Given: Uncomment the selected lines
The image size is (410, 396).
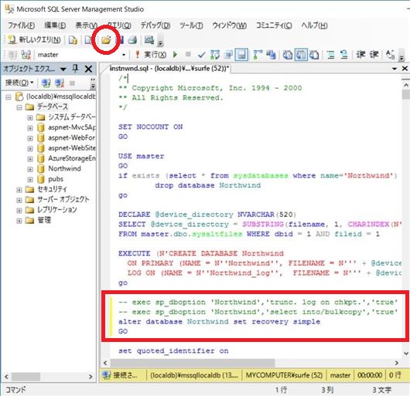Looking at the screenshot, I should [x=343, y=55].
